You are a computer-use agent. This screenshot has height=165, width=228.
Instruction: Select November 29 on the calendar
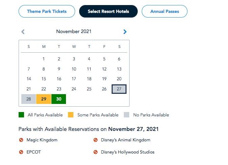44,99
